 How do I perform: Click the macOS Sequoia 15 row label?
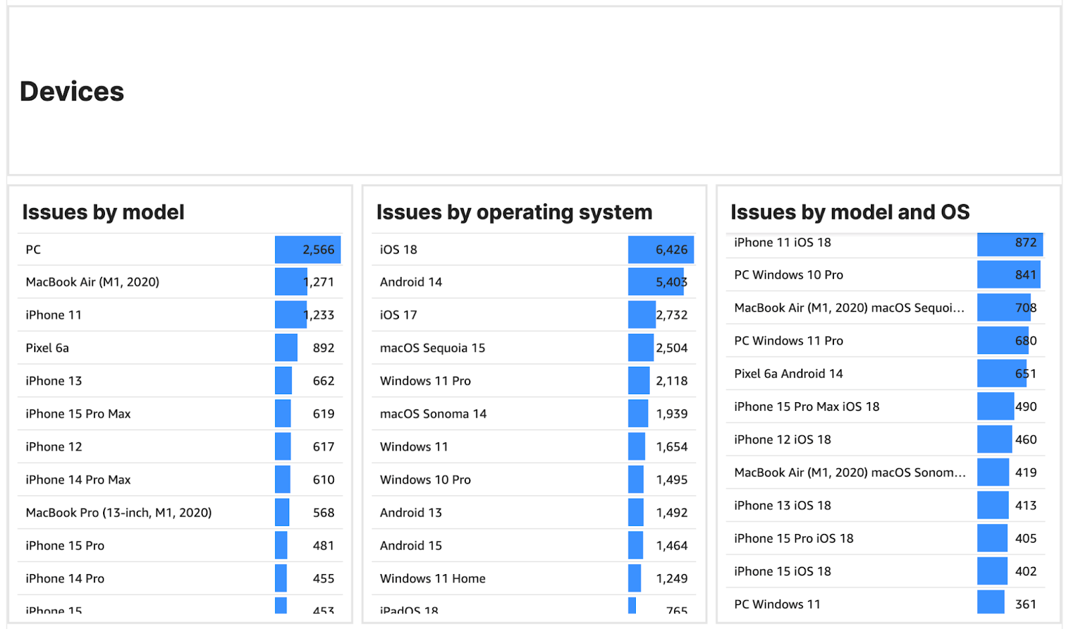(x=432, y=347)
